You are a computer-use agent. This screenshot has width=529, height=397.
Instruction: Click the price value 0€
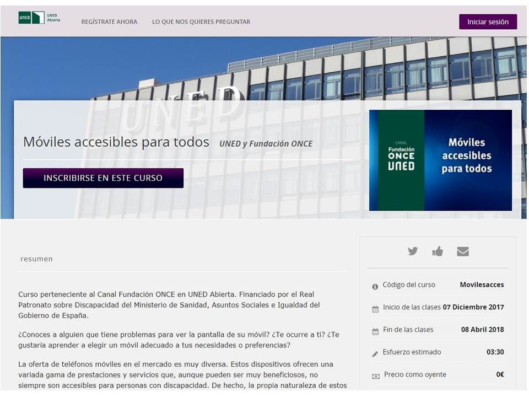[x=500, y=374]
